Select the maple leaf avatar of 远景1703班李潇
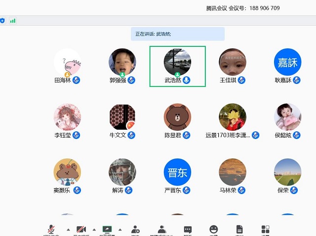Image resolution: width=316 pixels, height=236 pixels. pyautogui.click(x=233, y=117)
